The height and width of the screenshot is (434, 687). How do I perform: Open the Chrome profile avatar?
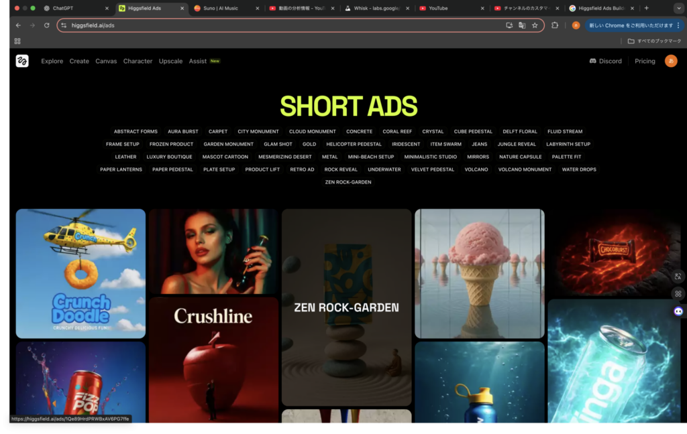(x=576, y=25)
